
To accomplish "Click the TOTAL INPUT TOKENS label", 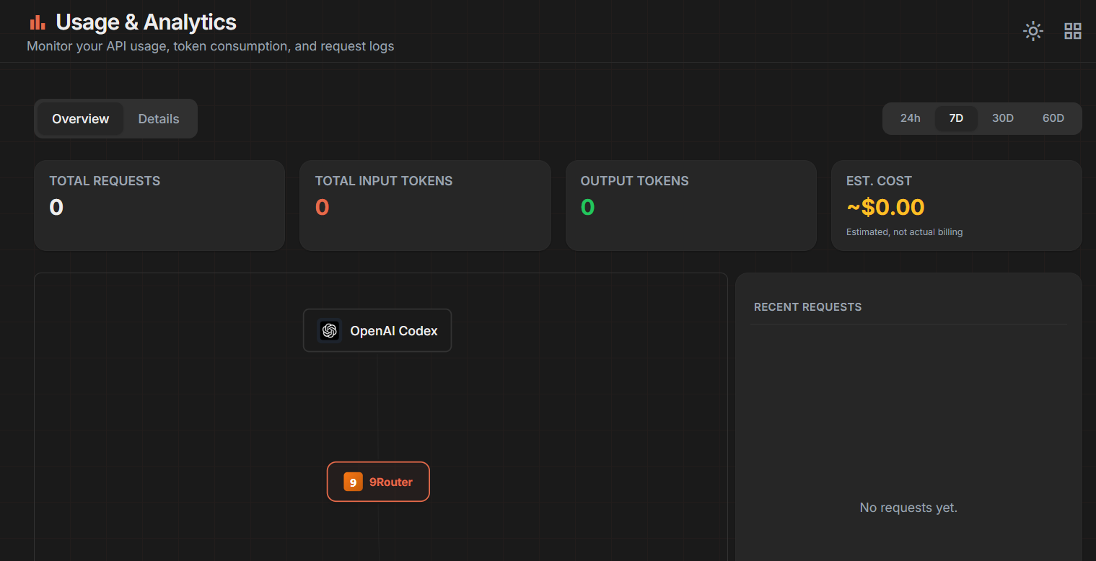I will click(384, 181).
